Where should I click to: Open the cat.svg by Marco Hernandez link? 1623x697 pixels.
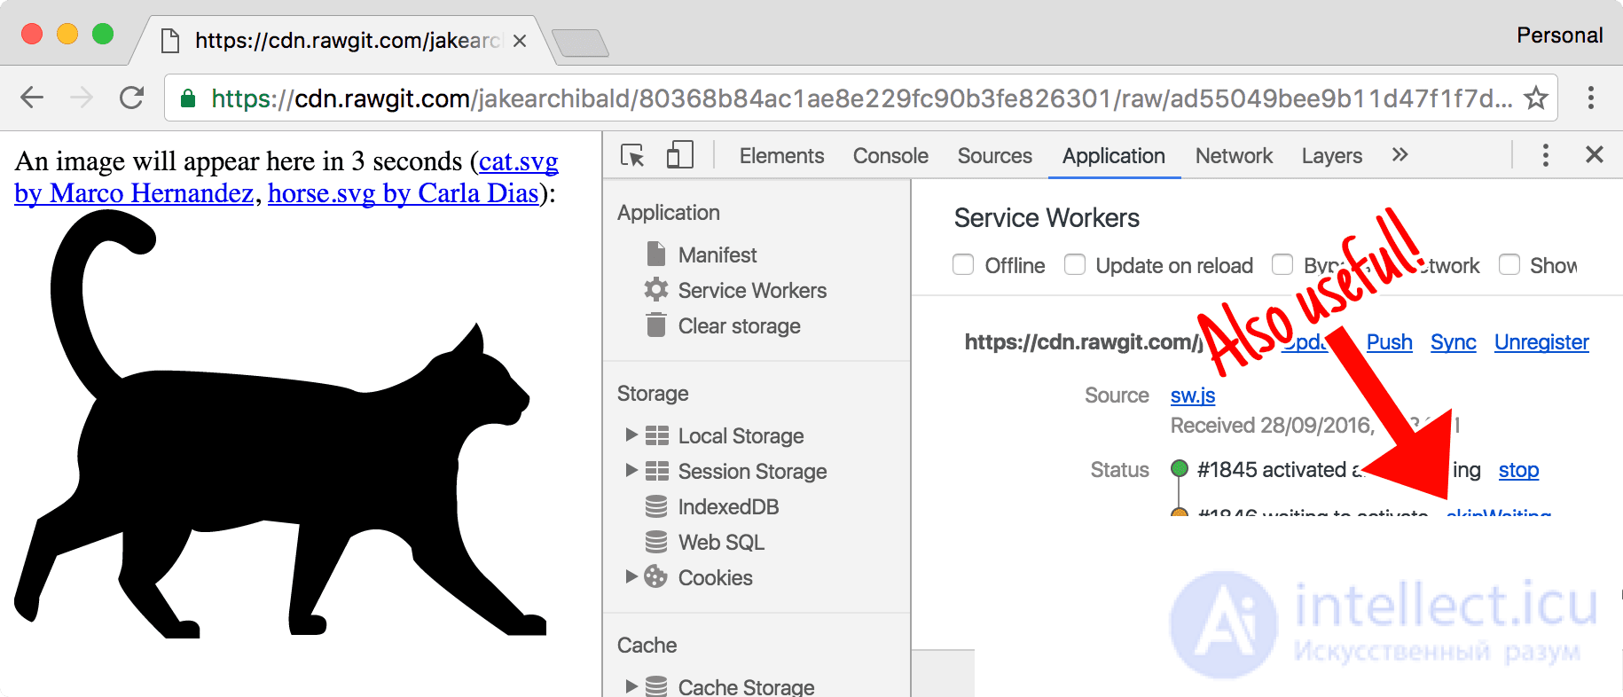click(x=286, y=177)
